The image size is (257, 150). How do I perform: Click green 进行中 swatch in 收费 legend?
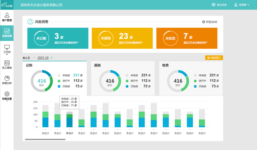pos(195,81)
